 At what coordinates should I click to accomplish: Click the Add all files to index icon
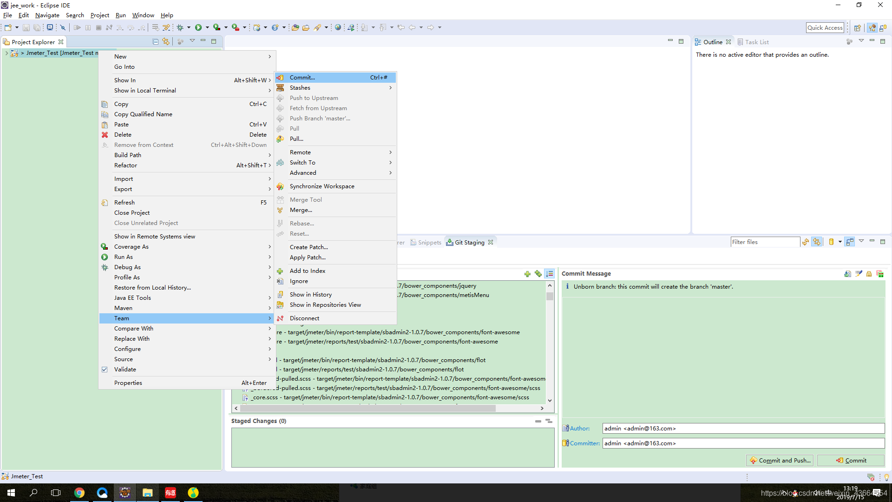pos(538,274)
